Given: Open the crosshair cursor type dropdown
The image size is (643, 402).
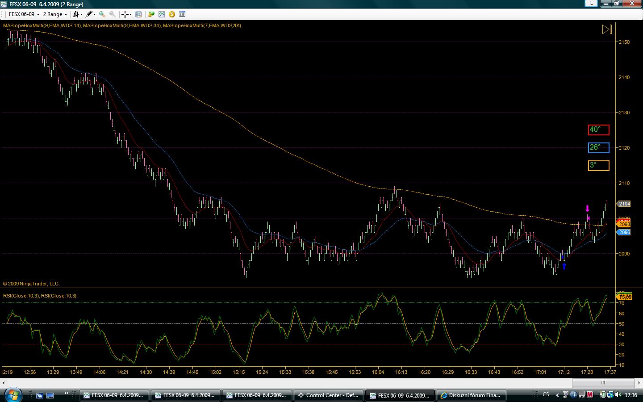Looking at the screenshot, I should click(127, 14).
